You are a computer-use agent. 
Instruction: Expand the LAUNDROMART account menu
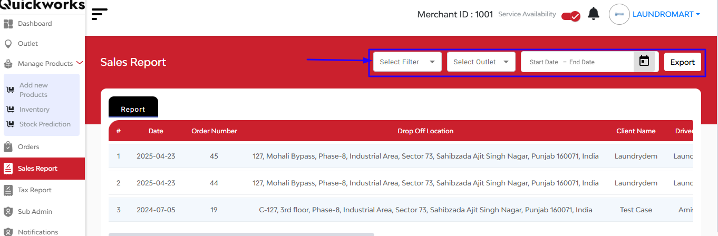point(666,14)
